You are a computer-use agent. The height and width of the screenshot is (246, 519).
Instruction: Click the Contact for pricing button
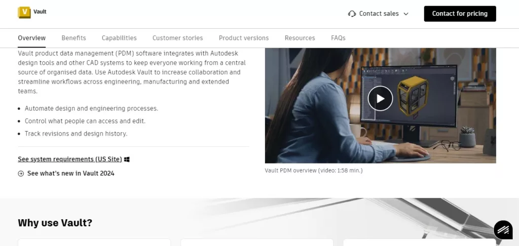(460, 14)
